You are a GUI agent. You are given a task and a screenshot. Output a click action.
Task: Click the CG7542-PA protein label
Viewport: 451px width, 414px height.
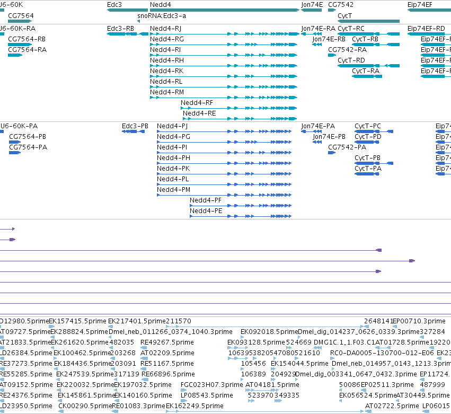[x=347, y=147]
